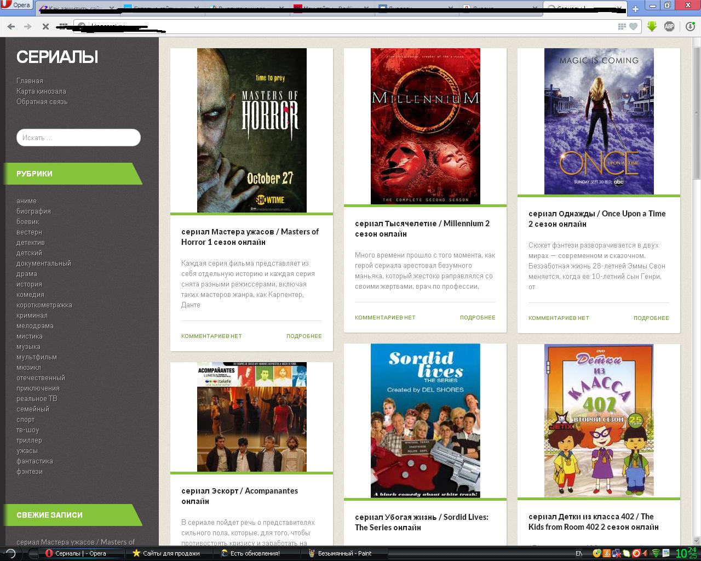Image resolution: width=701 pixels, height=561 pixels.
Task: Open the фэнтези category
Action: (30, 472)
